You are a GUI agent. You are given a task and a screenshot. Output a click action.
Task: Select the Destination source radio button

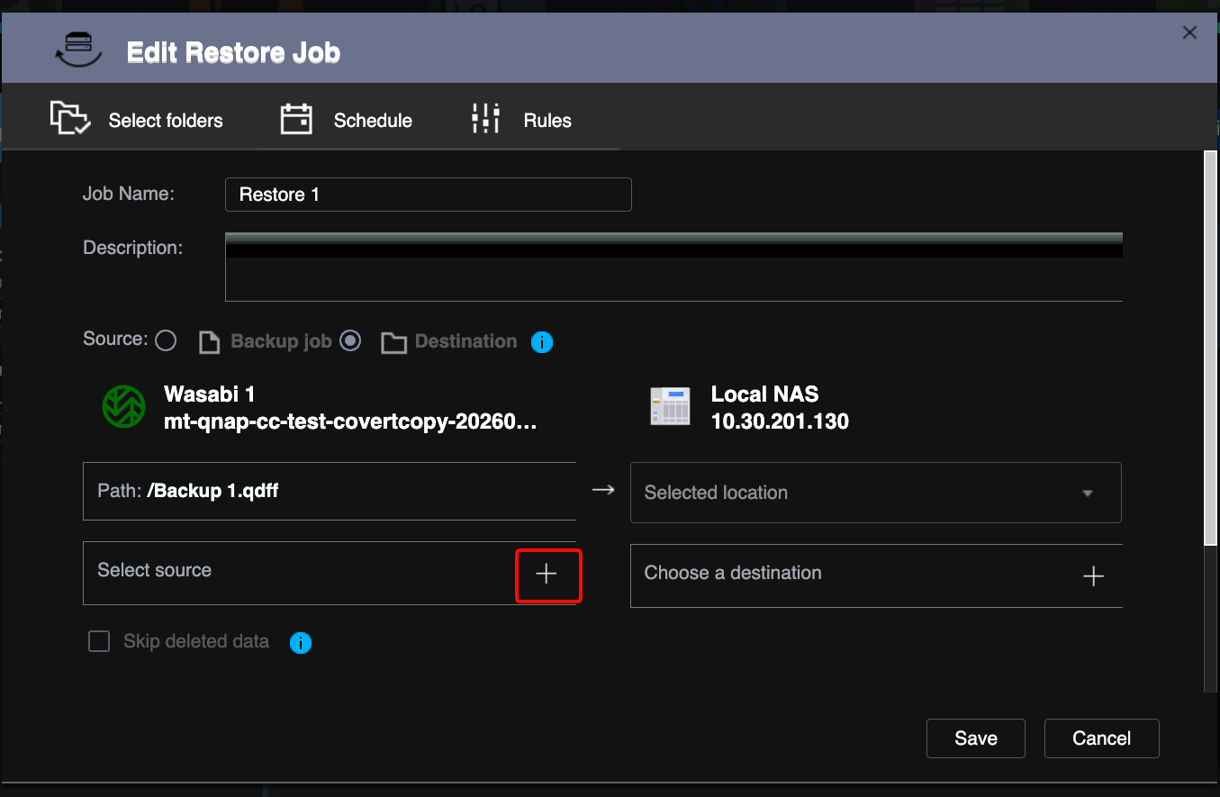point(351,340)
